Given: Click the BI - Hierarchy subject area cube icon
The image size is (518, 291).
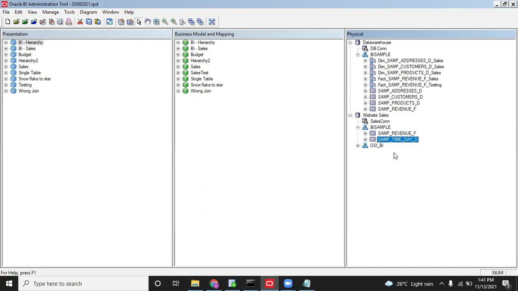Looking at the screenshot, I should [x=13, y=42].
